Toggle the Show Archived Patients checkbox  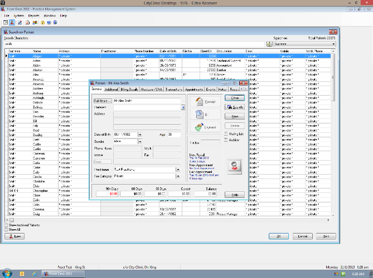click(6, 225)
